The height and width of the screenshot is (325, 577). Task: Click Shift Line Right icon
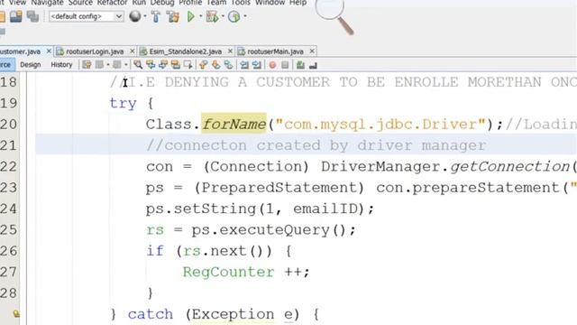256,65
